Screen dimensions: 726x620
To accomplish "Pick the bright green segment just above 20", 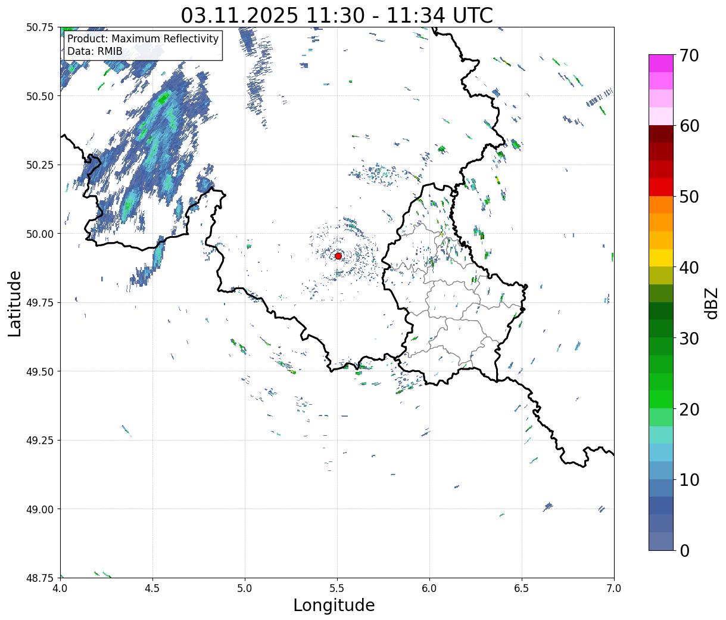I will click(661, 399).
